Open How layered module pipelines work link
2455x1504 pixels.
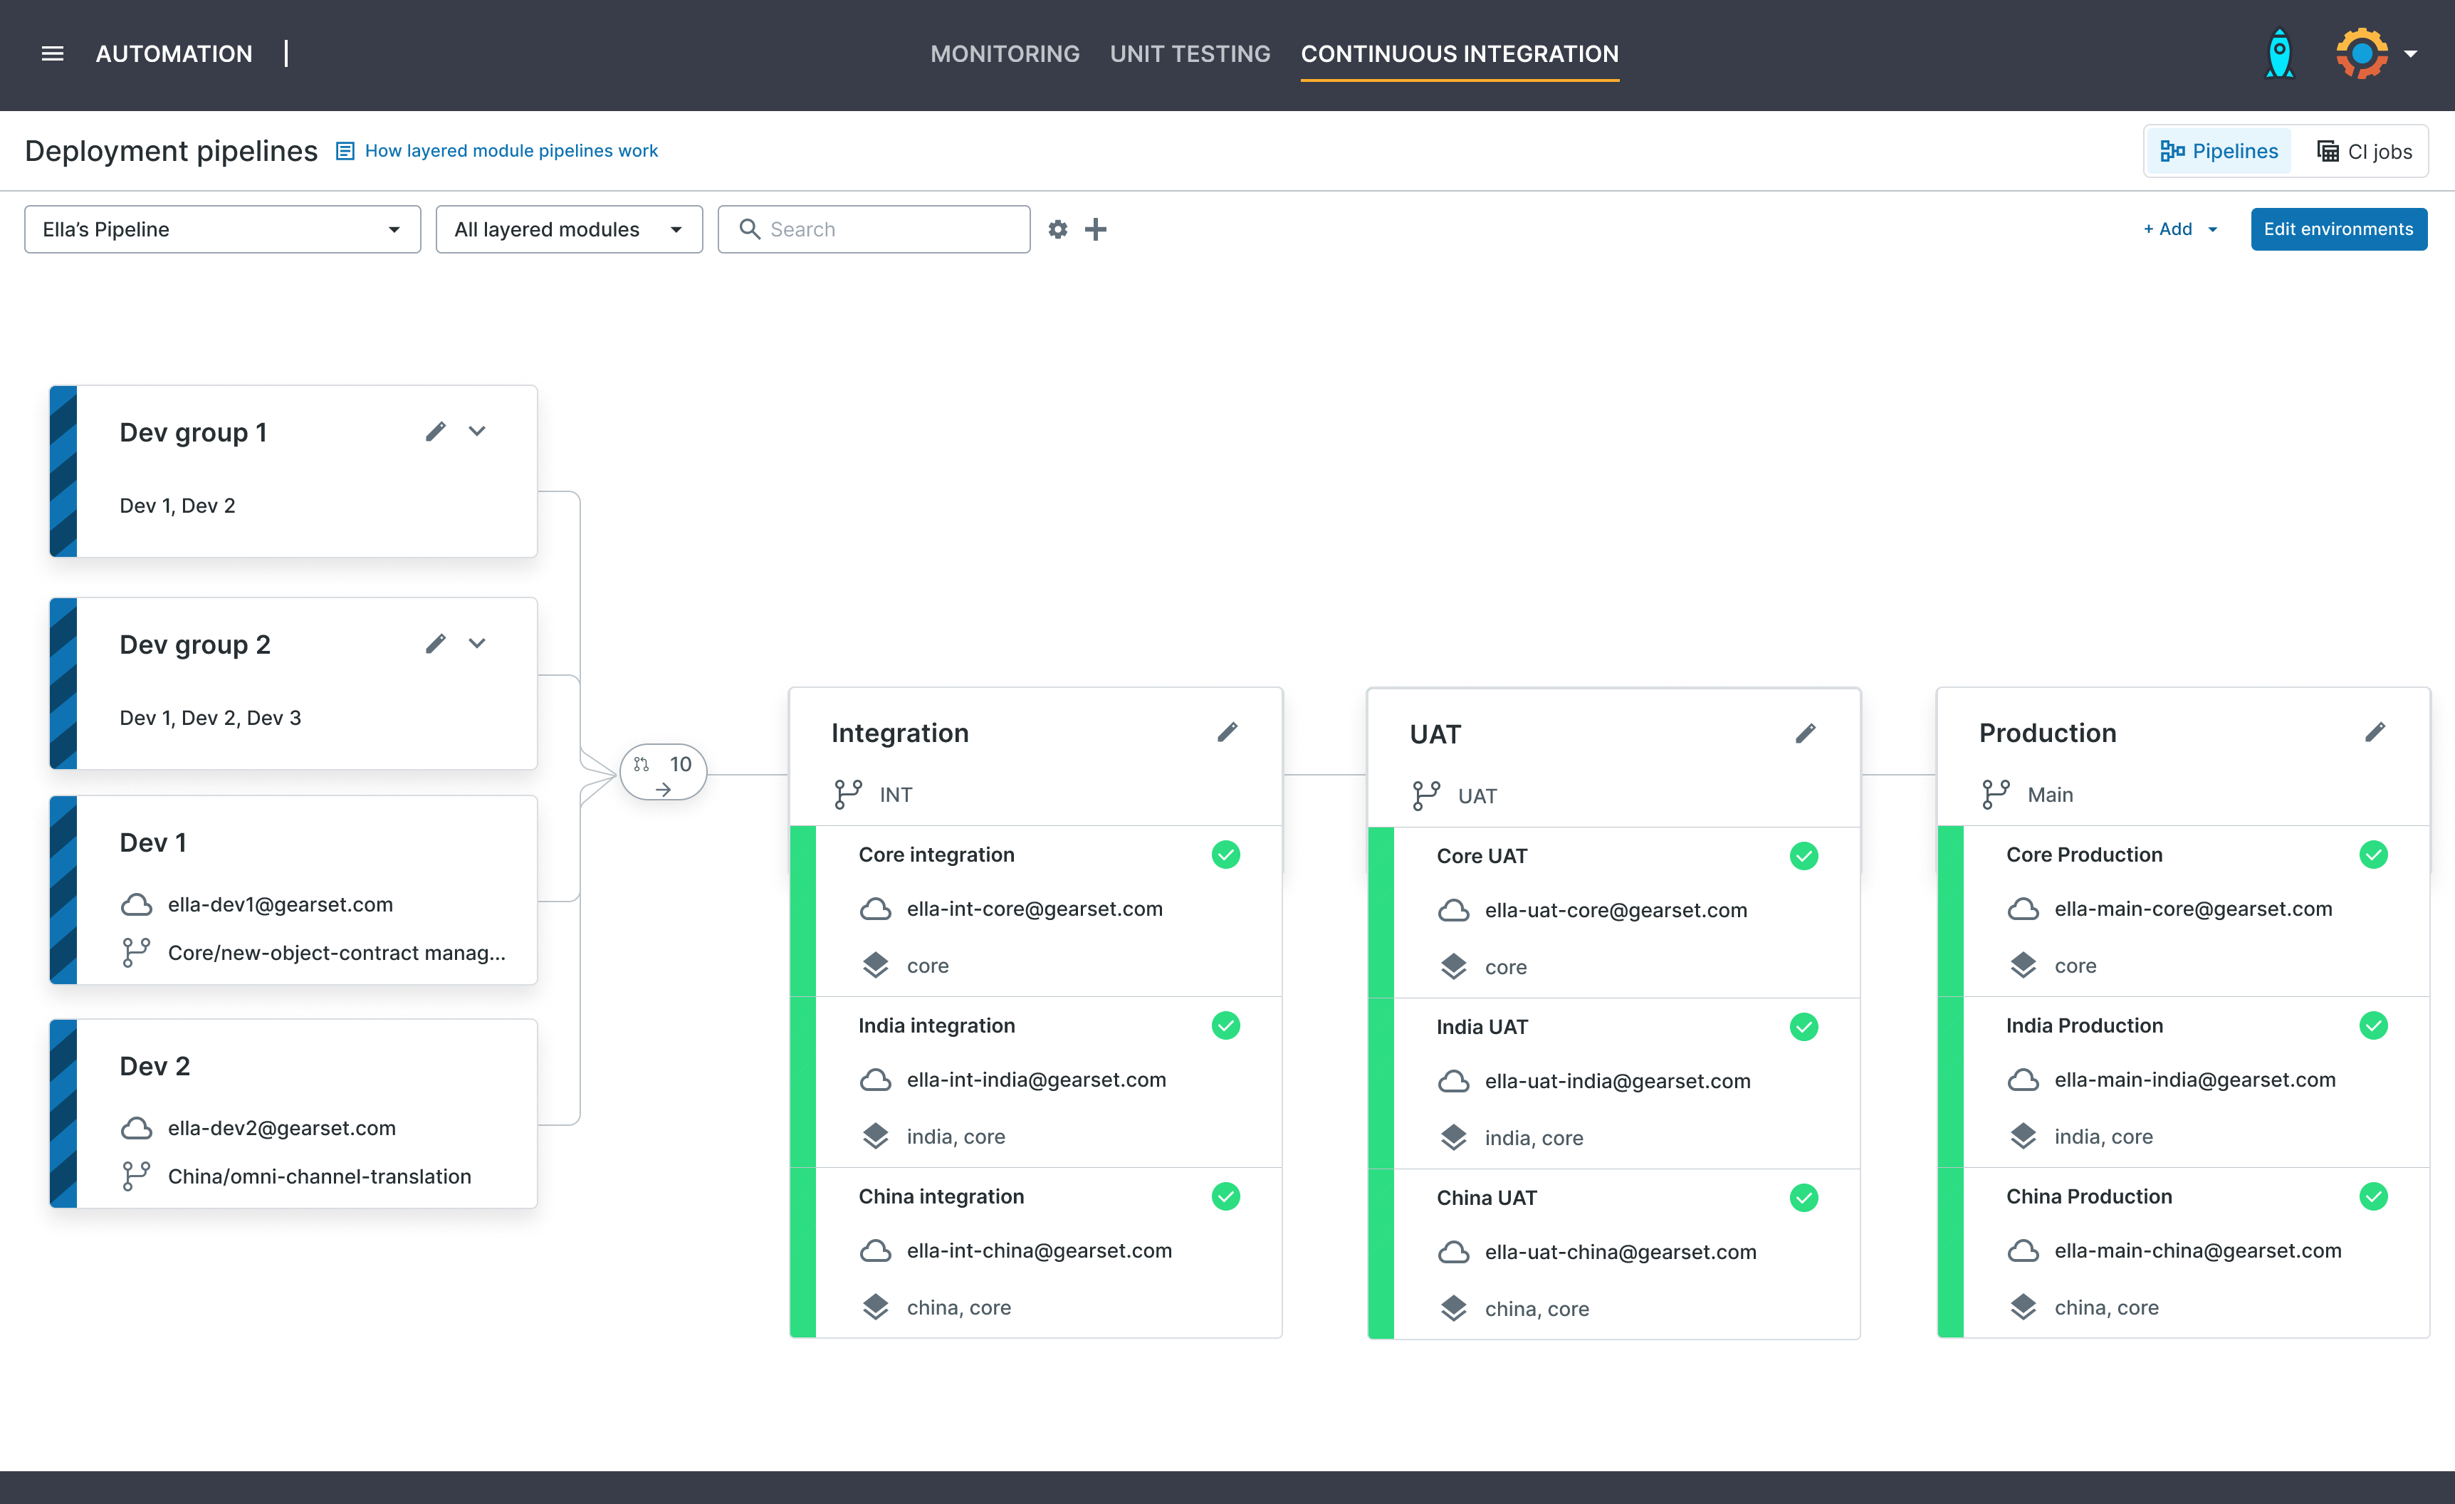[510, 150]
